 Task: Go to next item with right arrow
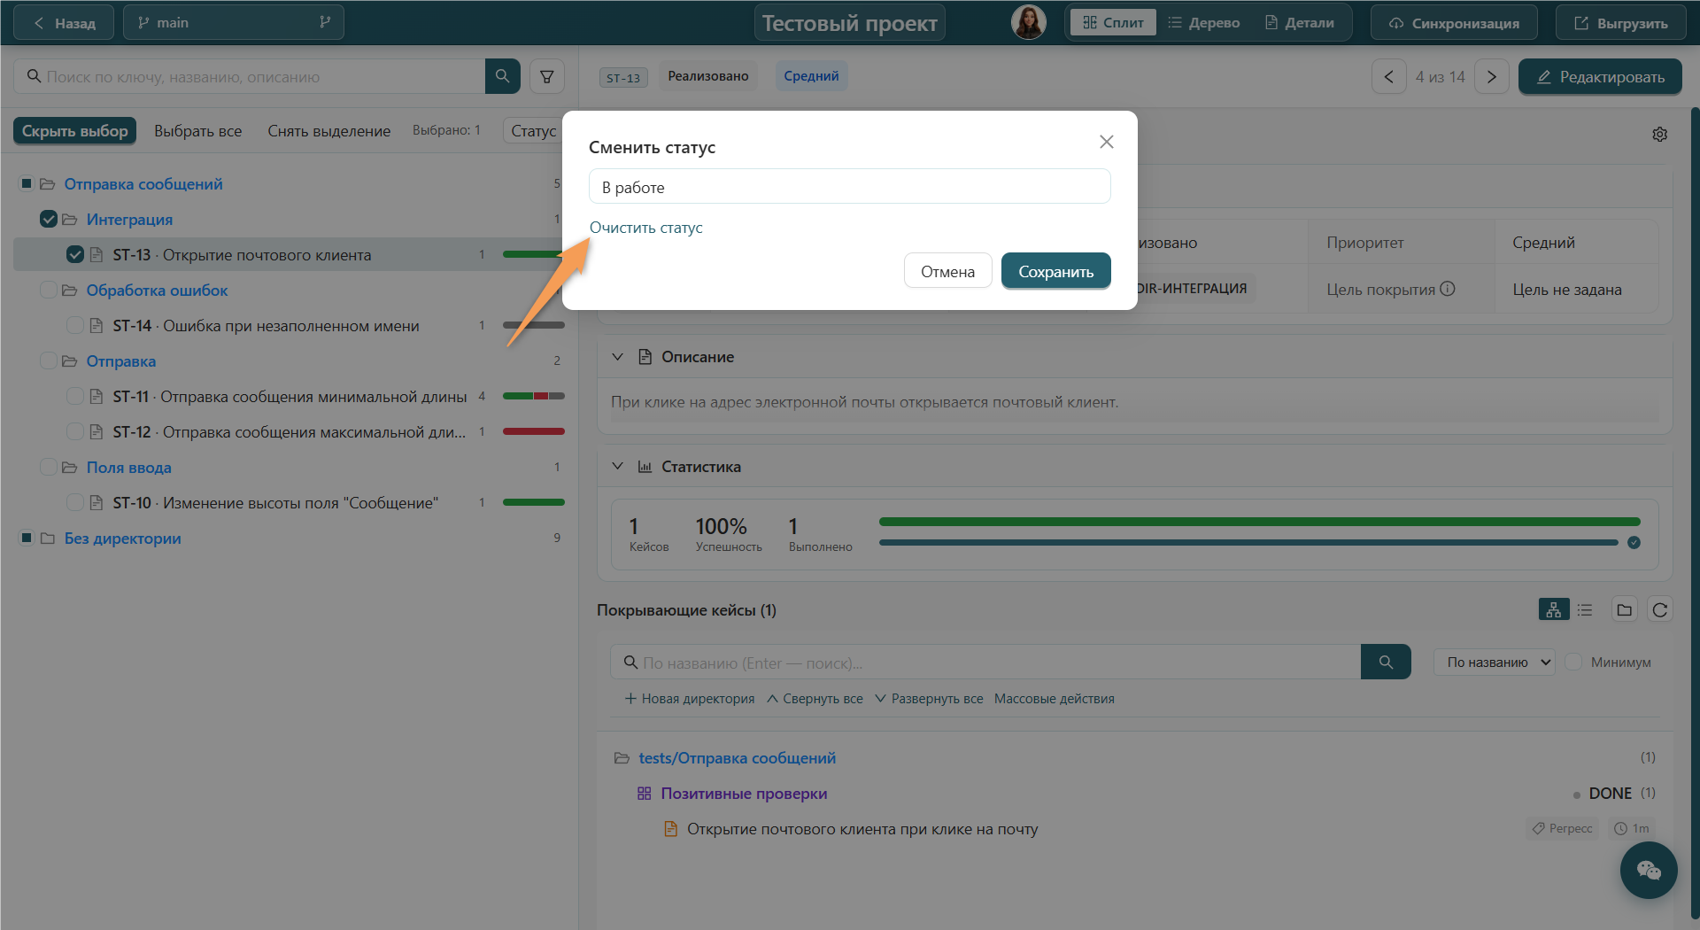pos(1491,76)
